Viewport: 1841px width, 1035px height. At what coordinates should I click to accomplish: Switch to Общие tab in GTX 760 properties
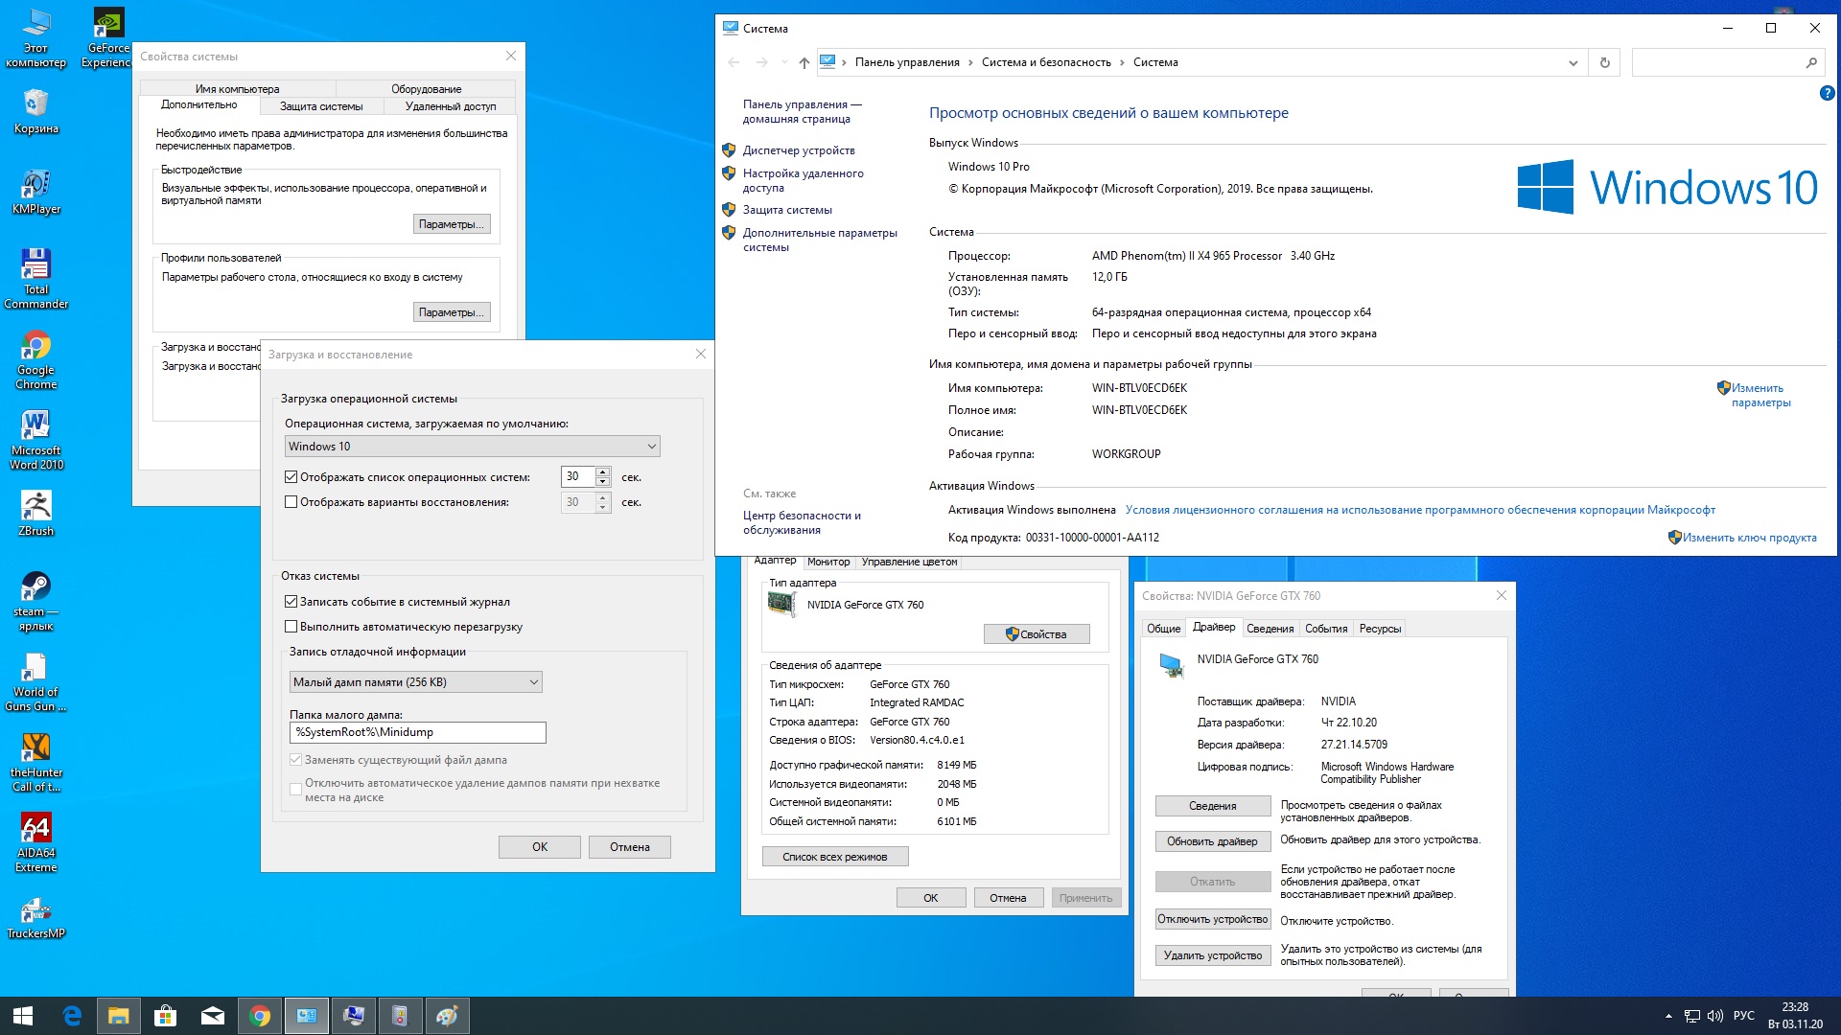click(x=1163, y=629)
